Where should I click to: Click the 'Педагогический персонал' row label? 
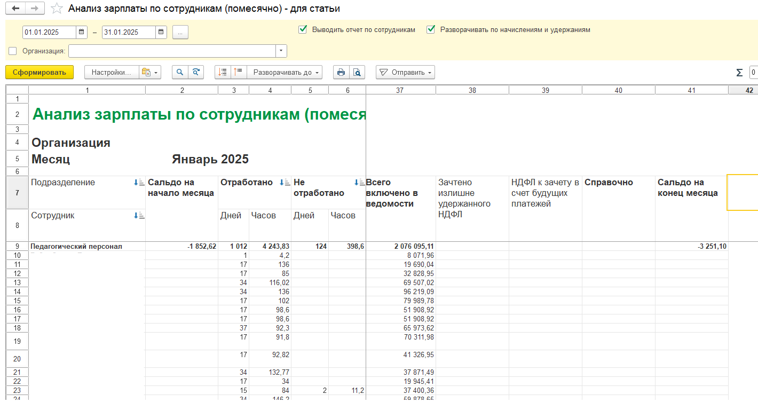[x=76, y=246]
